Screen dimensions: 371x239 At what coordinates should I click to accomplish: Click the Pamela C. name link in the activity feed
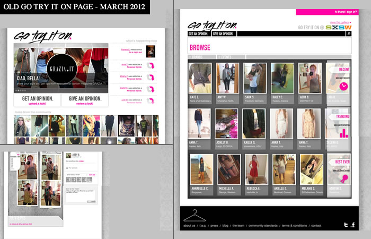pos(126,49)
